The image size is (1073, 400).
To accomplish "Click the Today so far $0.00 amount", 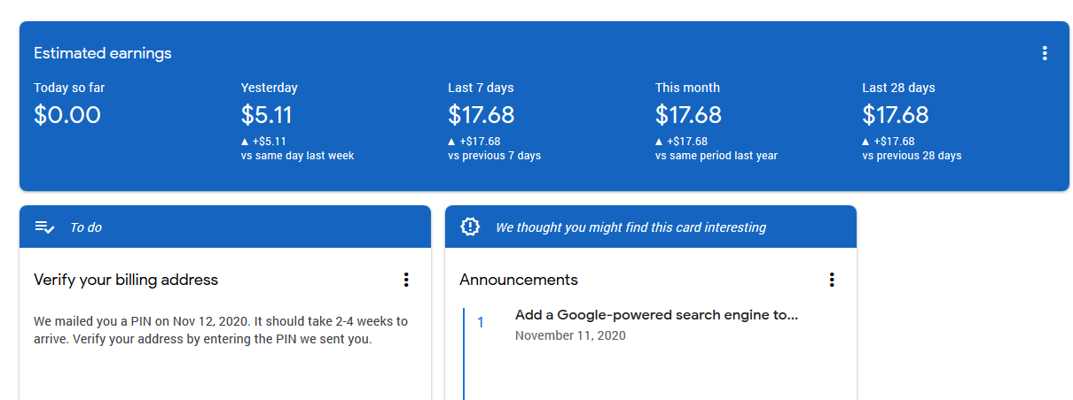I will (x=67, y=115).
